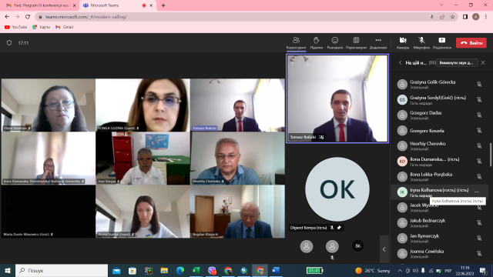Select participant Grażyna Golik-Górecka
Viewport: 493px width, 277px height.
tap(440, 84)
